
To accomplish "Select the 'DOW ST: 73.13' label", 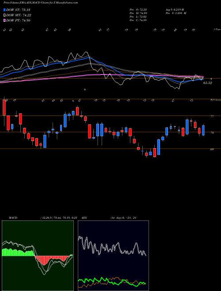I will (18, 10).
